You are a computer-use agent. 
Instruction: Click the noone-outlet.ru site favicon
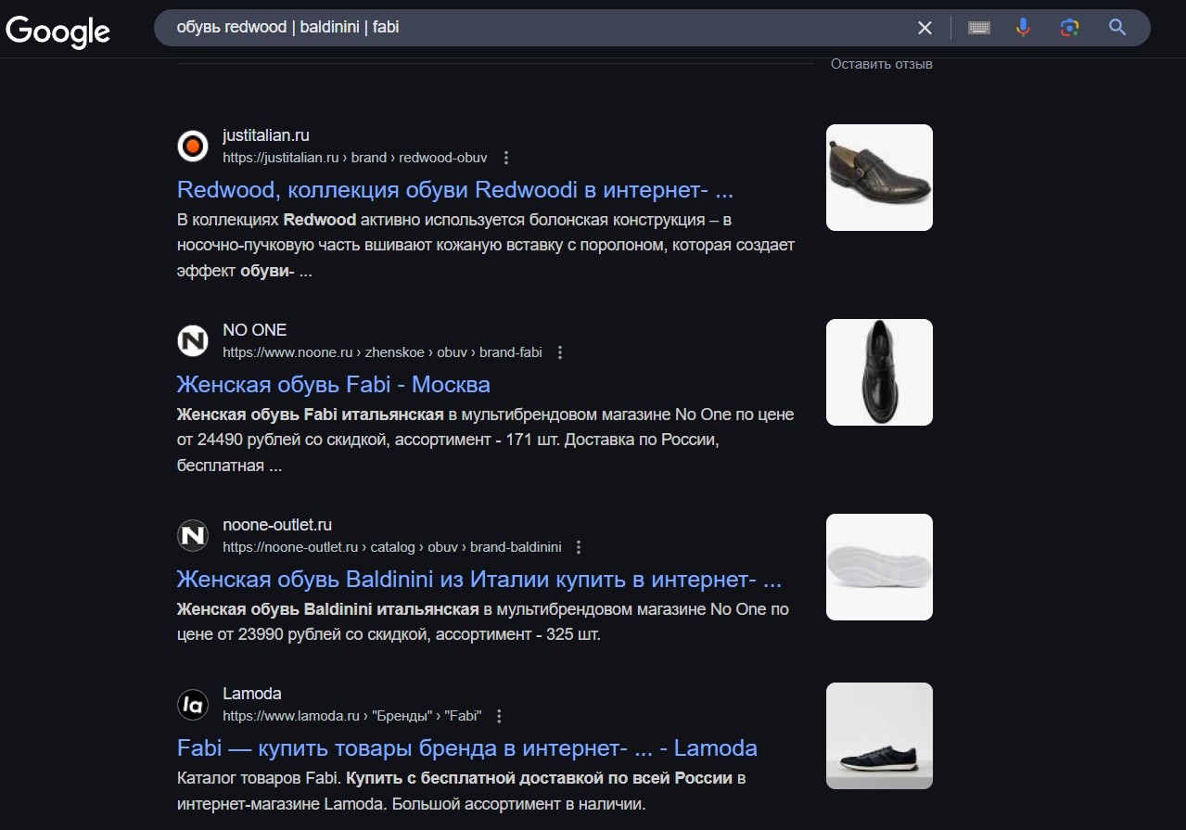tap(193, 536)
